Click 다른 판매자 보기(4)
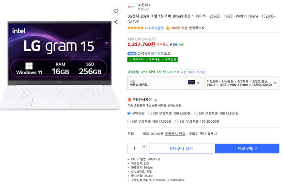This screenshot has height=184, width=283. pyautogui.click(x=193, y=72)
